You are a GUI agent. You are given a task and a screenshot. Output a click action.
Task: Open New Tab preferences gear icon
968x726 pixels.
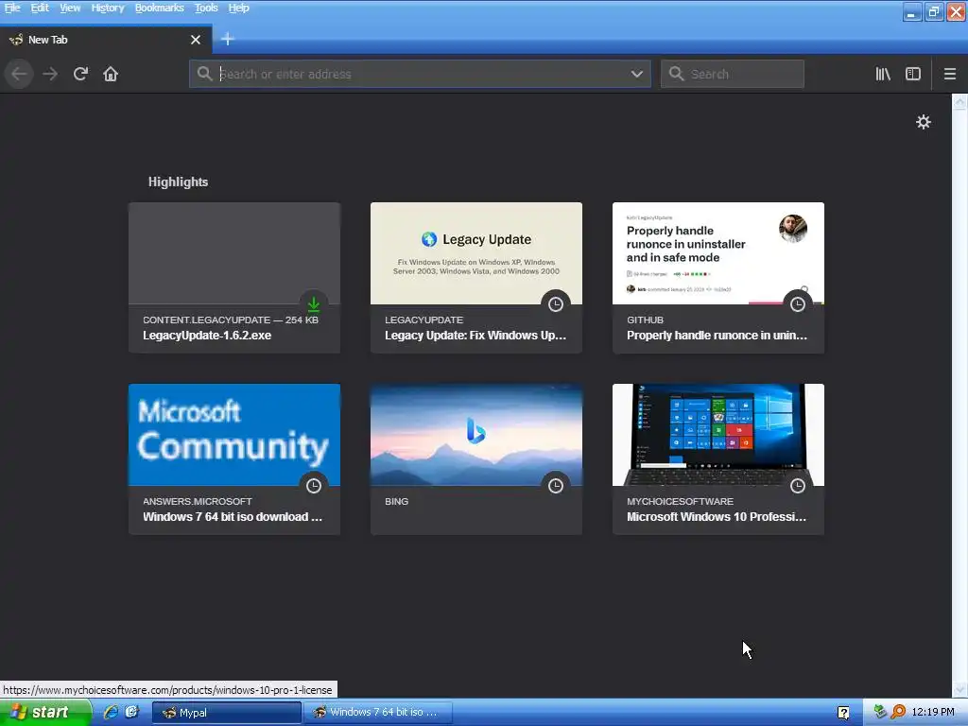pos(923,122)
